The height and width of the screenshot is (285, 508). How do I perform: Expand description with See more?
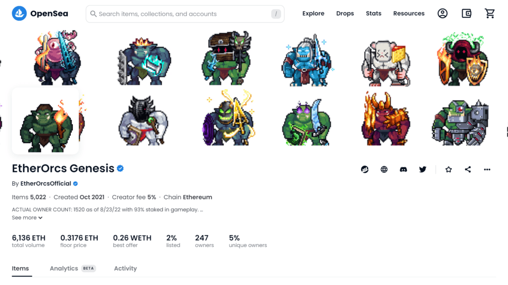[x=27, y=218]
